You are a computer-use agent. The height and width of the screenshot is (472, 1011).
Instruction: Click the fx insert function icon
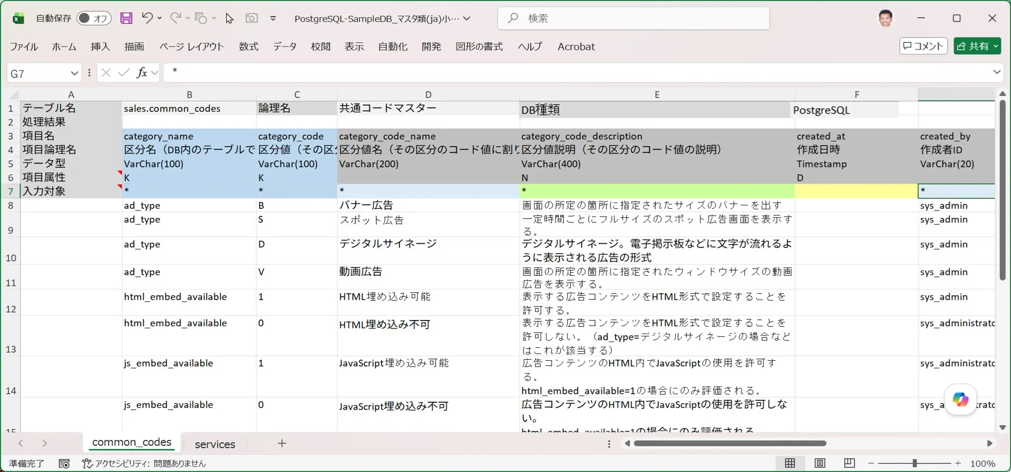click(142, 73)
